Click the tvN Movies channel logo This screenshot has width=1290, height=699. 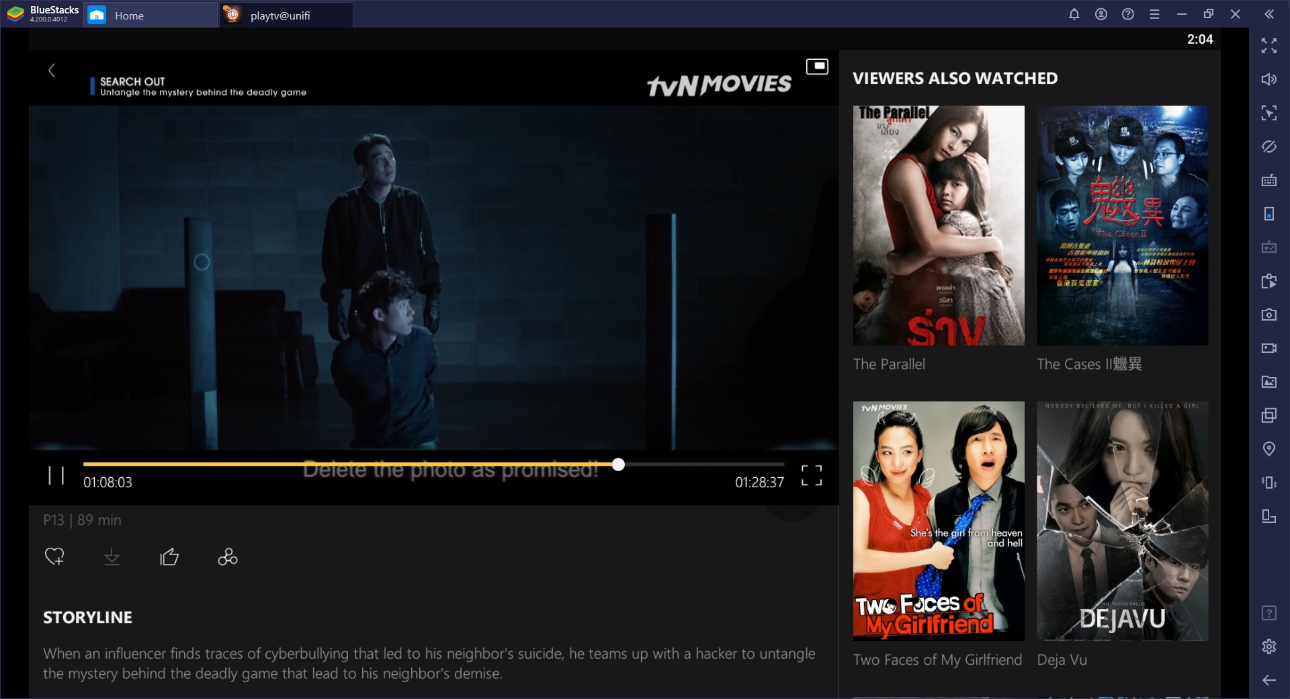coord(719,85)
